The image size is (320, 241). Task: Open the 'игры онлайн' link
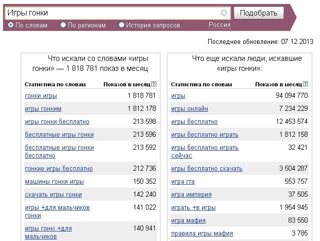190,109
